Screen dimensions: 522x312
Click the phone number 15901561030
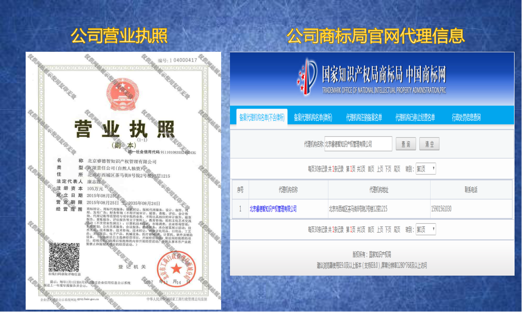(441, 209)
